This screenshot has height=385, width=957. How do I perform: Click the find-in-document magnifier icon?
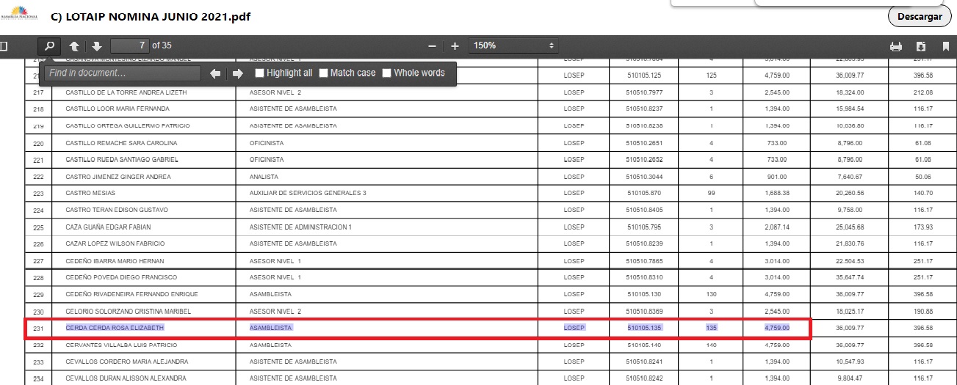pyautogui.click(x=49, y=45)
